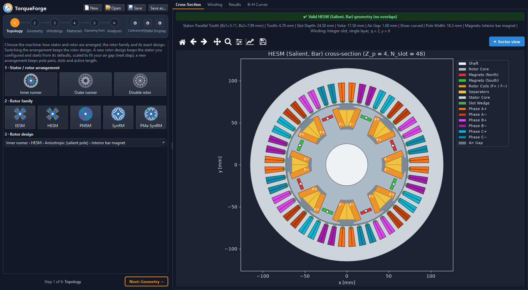Open Calibration gear step icon
528x290 pixels.
point(135,23)
